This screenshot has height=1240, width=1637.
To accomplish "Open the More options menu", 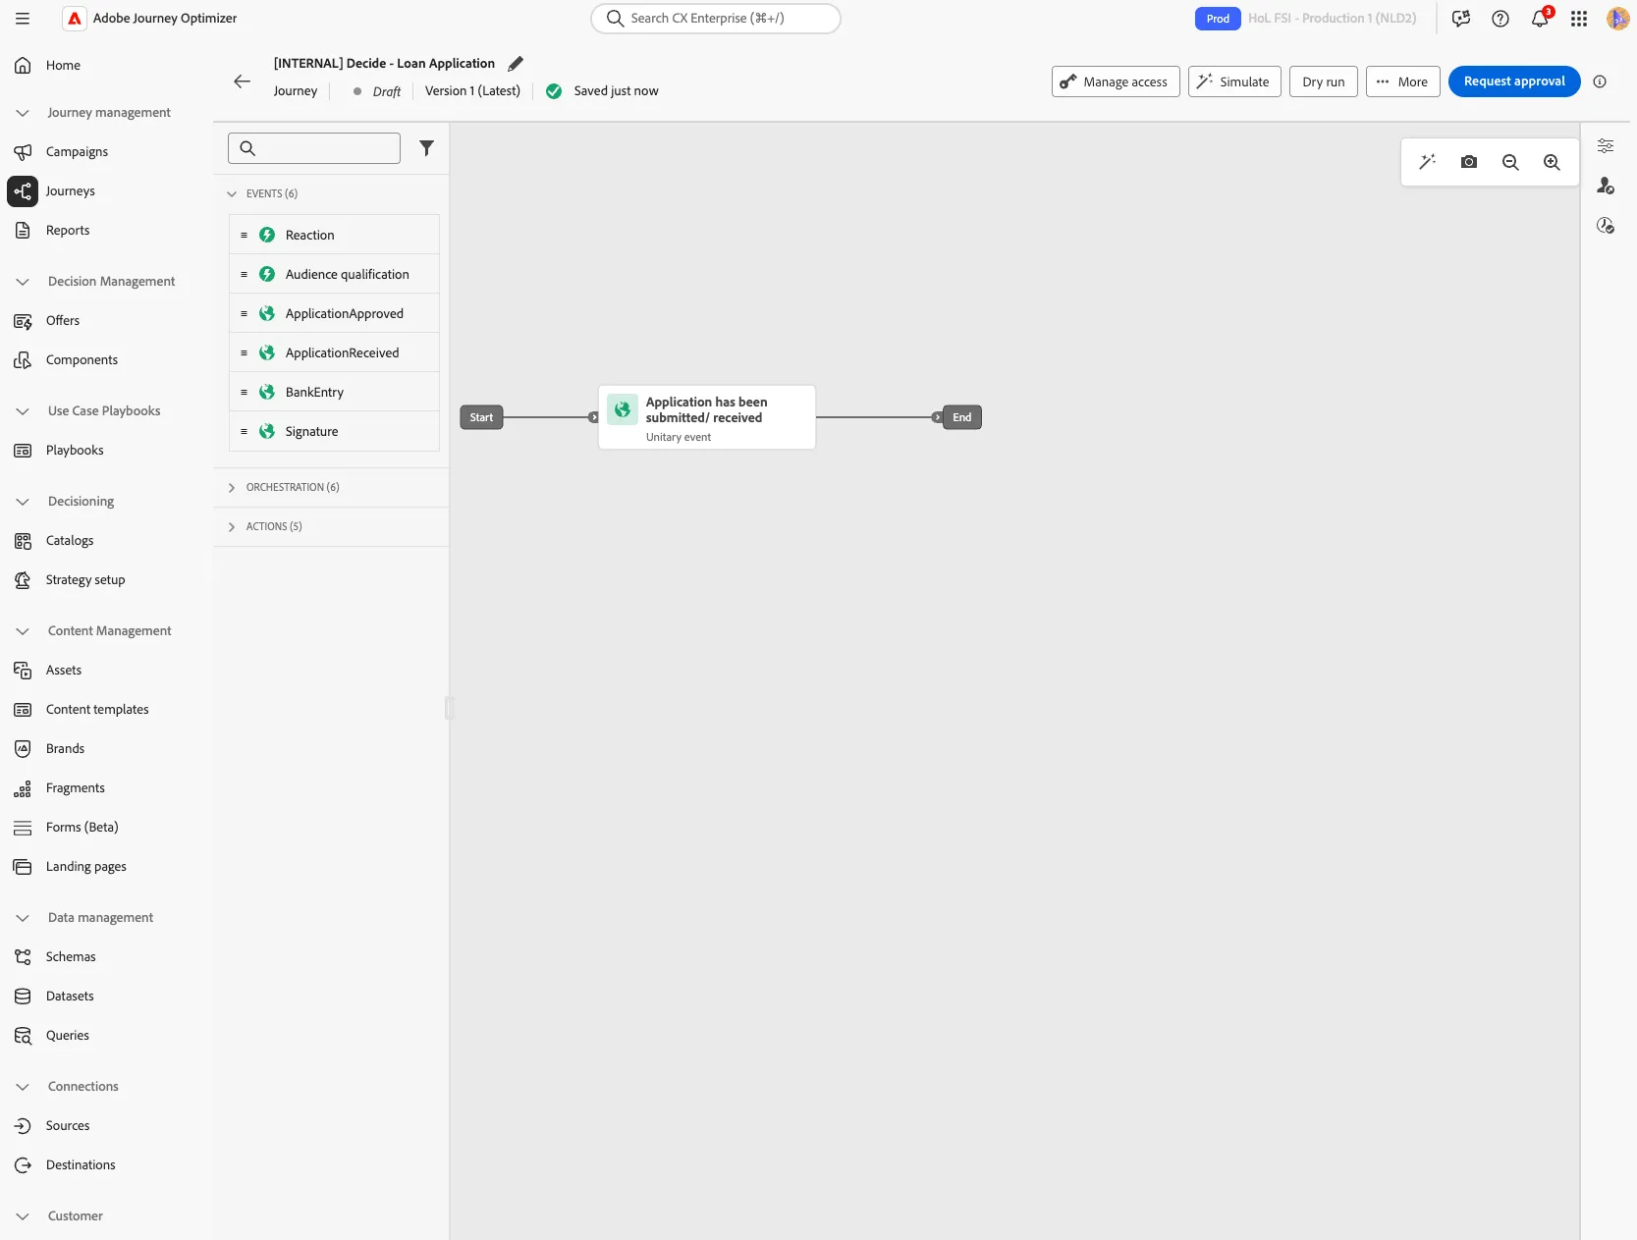I will [1403, 81].
